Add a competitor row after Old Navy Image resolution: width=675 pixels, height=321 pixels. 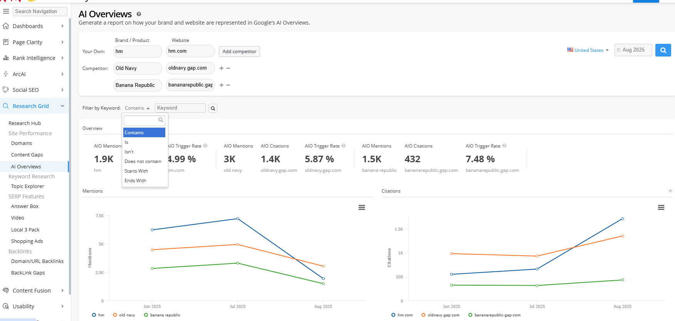[x=222, y=68]
